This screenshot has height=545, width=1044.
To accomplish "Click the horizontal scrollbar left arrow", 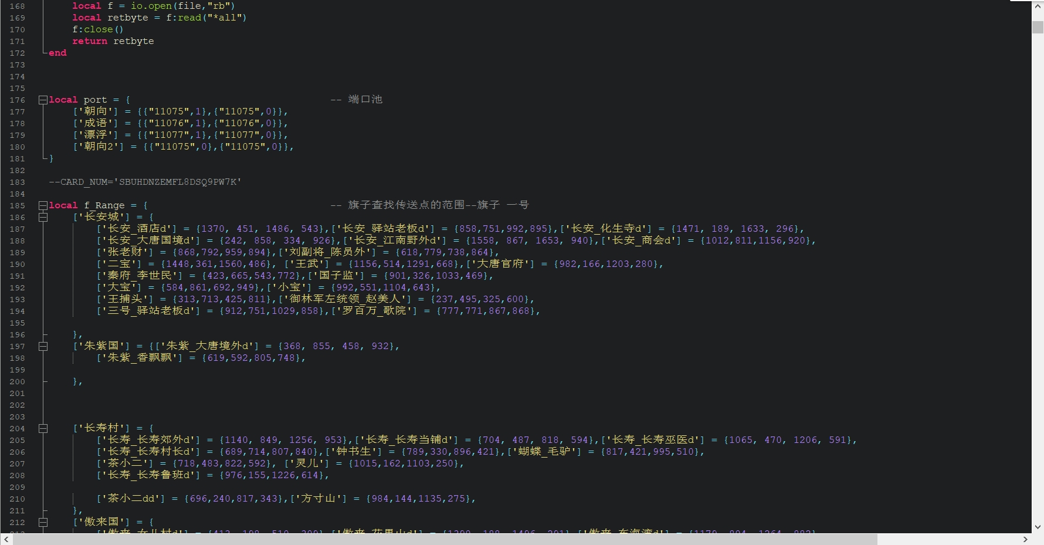I will coord(6,539).
